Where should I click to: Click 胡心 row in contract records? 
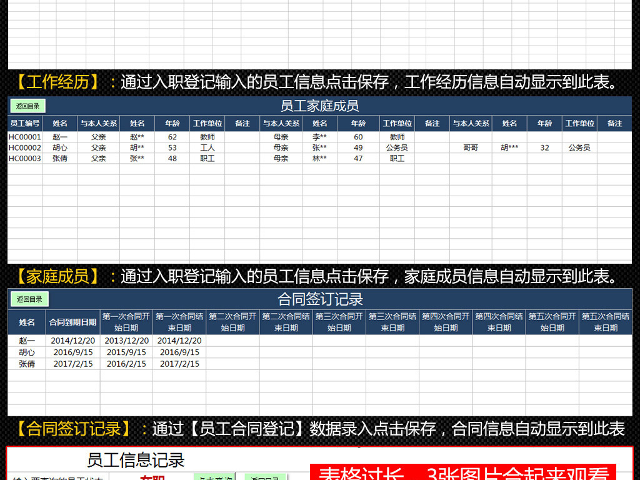(26, 352)
